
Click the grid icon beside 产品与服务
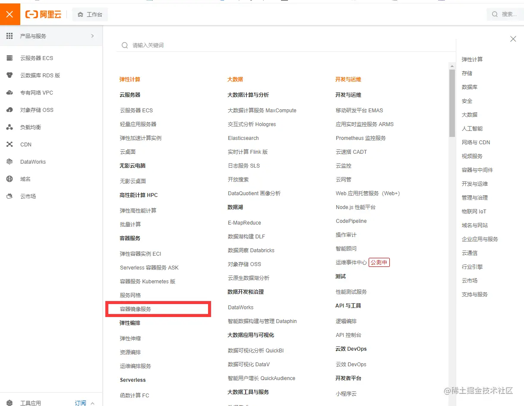[x=9, y=36]
